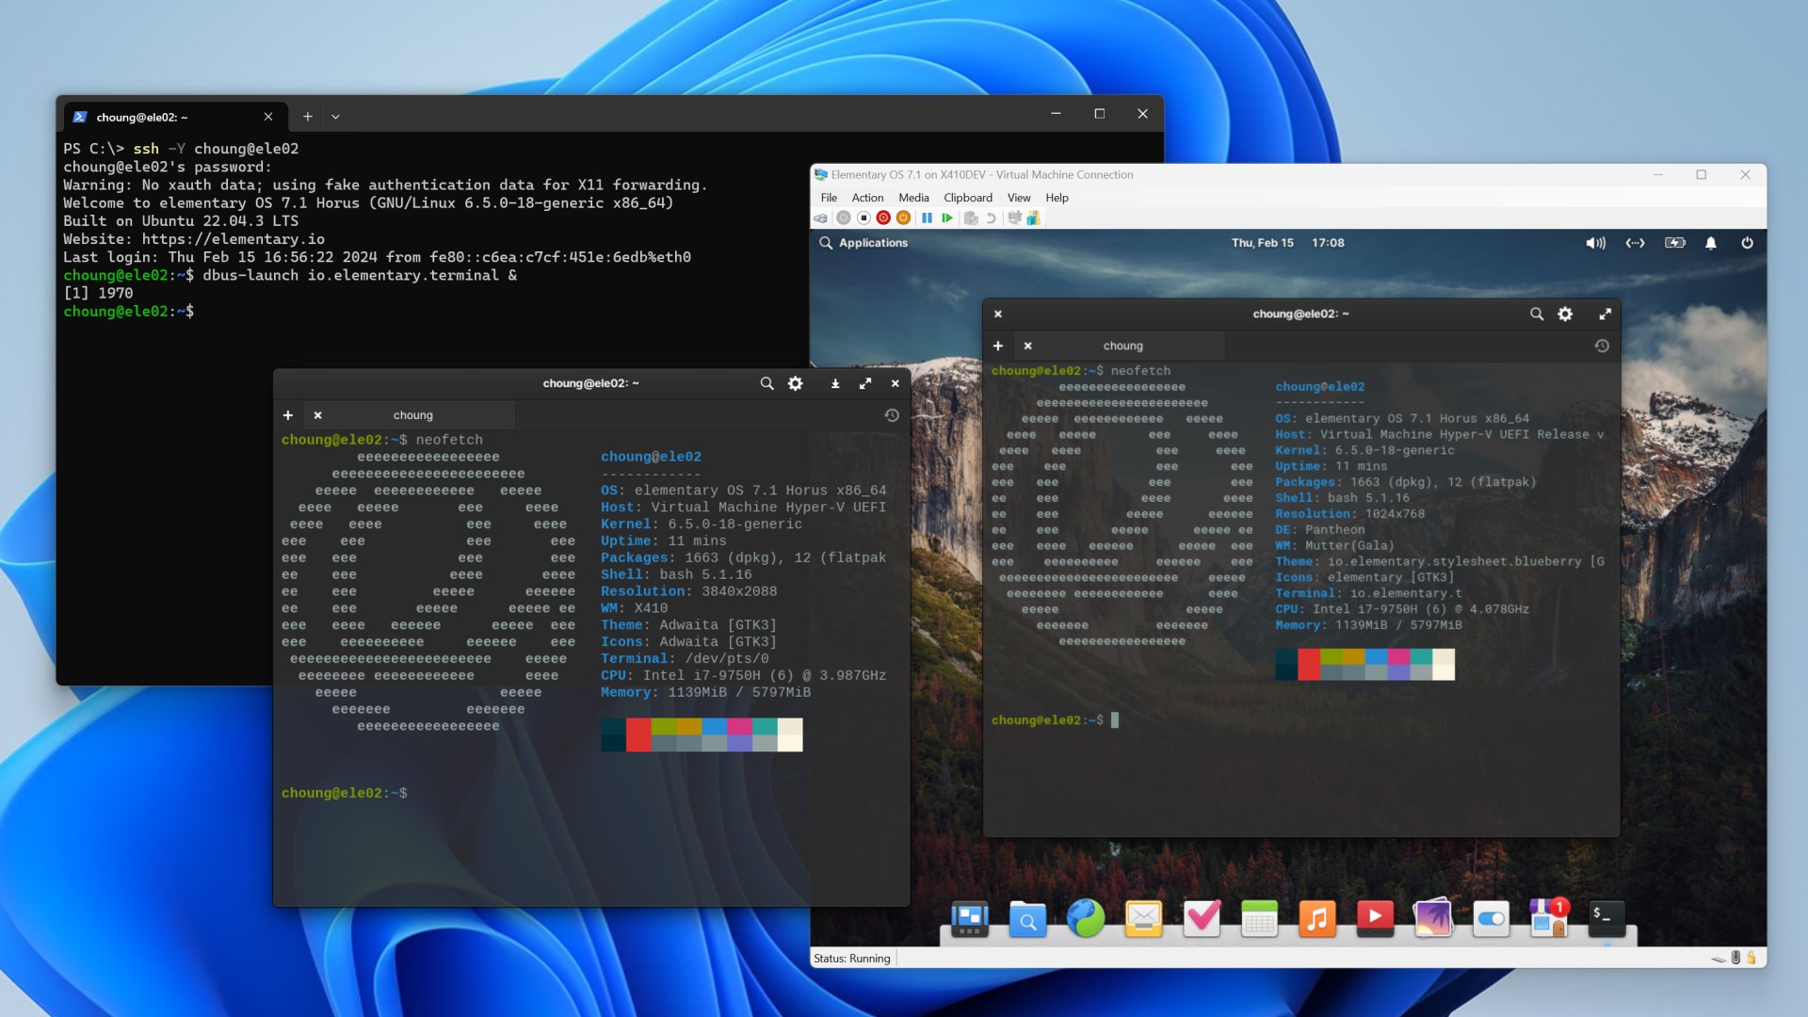The image size is (1808, 1017).
Task: Open the Mail app in the dock
Action: click(1143, 918)
